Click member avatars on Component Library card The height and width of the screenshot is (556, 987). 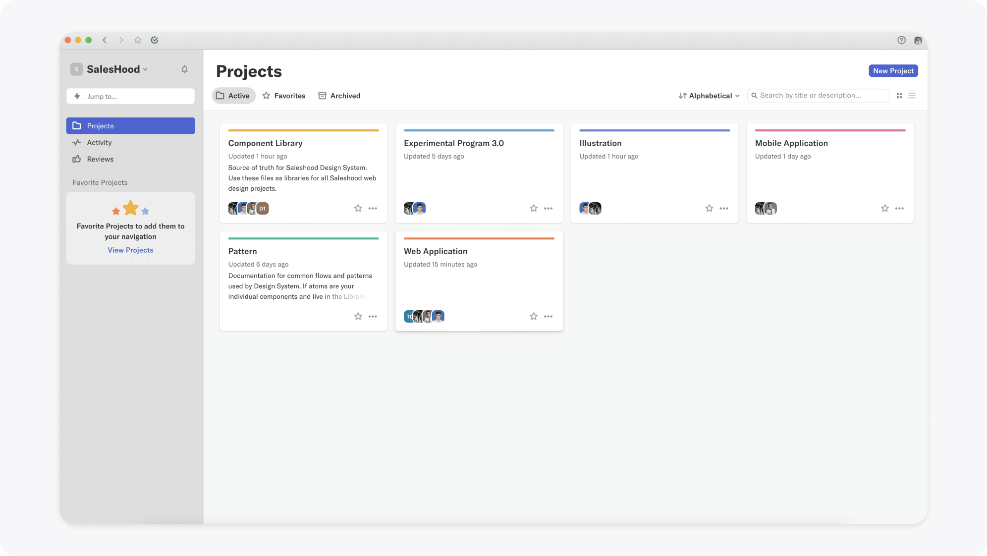[249, 209]
